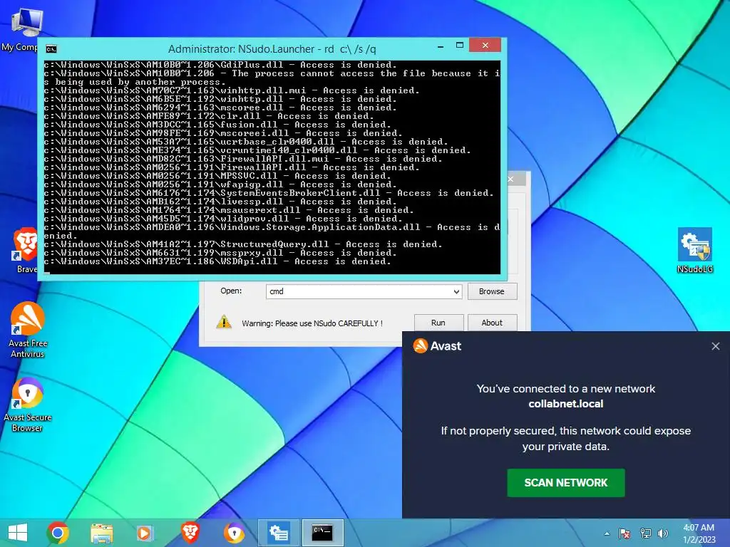Open the network tray icon
Screen dimensions: 730x547
tap(645, 533)
